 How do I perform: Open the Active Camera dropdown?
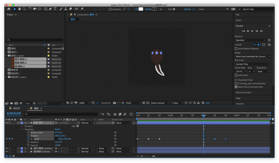tap(160, 103)
